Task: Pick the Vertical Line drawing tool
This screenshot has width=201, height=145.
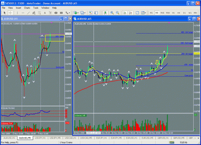Action: tap(17, 13)
